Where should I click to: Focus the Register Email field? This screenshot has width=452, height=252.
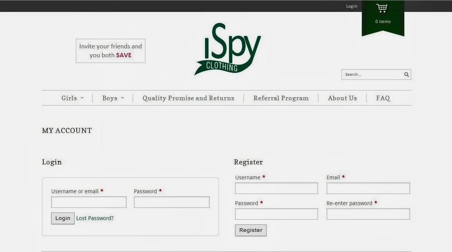368,188
